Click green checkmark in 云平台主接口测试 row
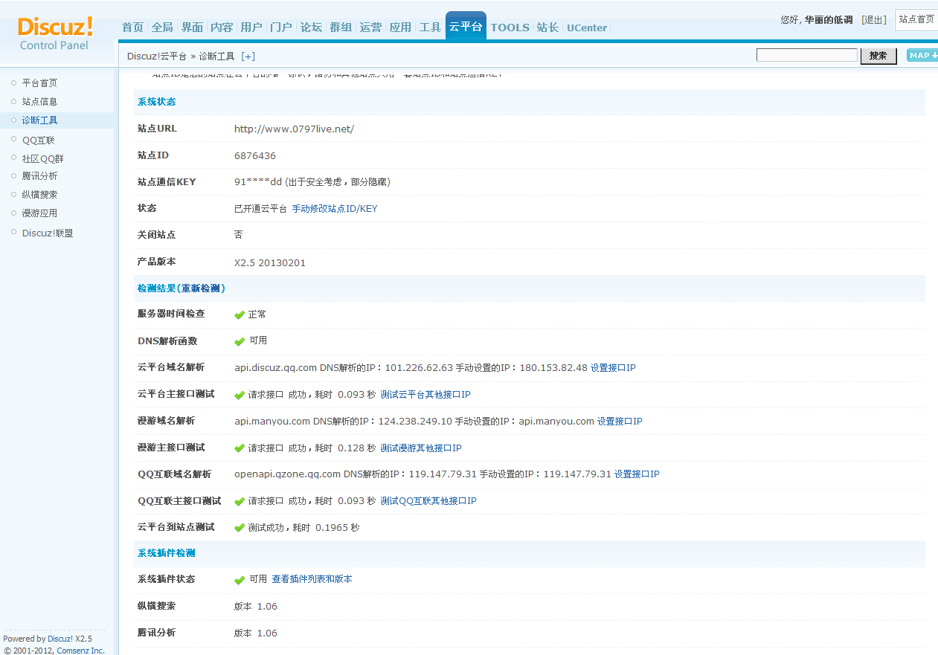Viewport: 938px width, 655px height. click(x=240, y=395)
